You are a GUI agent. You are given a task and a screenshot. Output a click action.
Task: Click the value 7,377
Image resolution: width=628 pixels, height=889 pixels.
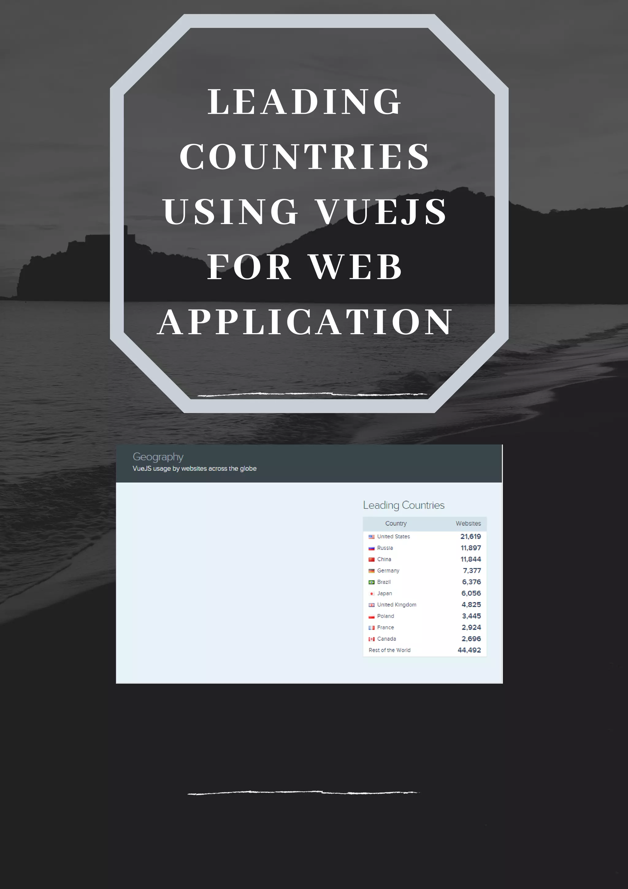click(x=472, y=571)
